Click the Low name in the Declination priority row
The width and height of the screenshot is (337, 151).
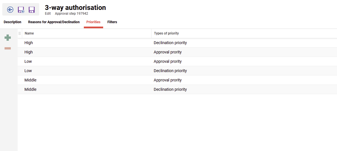[x=28, y=71]
